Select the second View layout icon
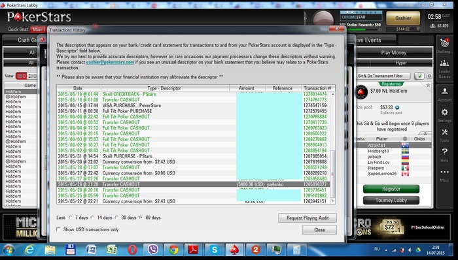 tap(32, 76)
